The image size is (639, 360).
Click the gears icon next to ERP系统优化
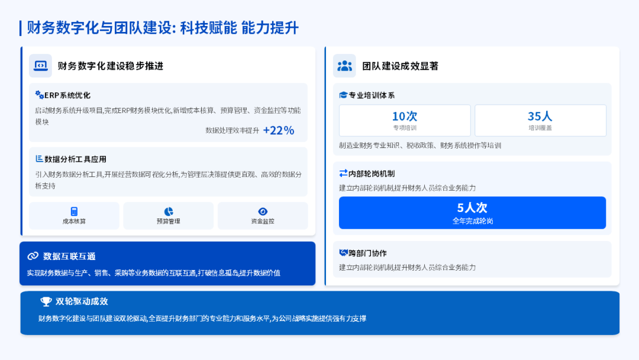point(39,95)
